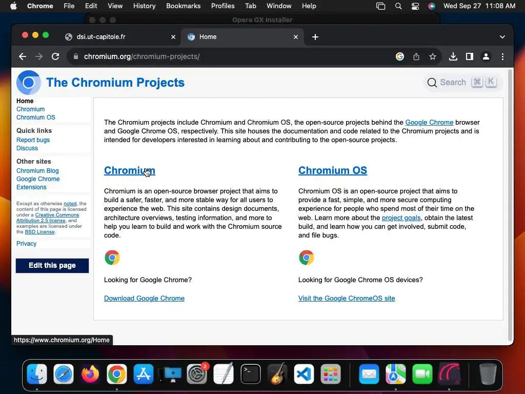This screenshot has width=525, height=394.
Task: Click Chrome logo under Chromium OS section
Action: coord(307,258)
